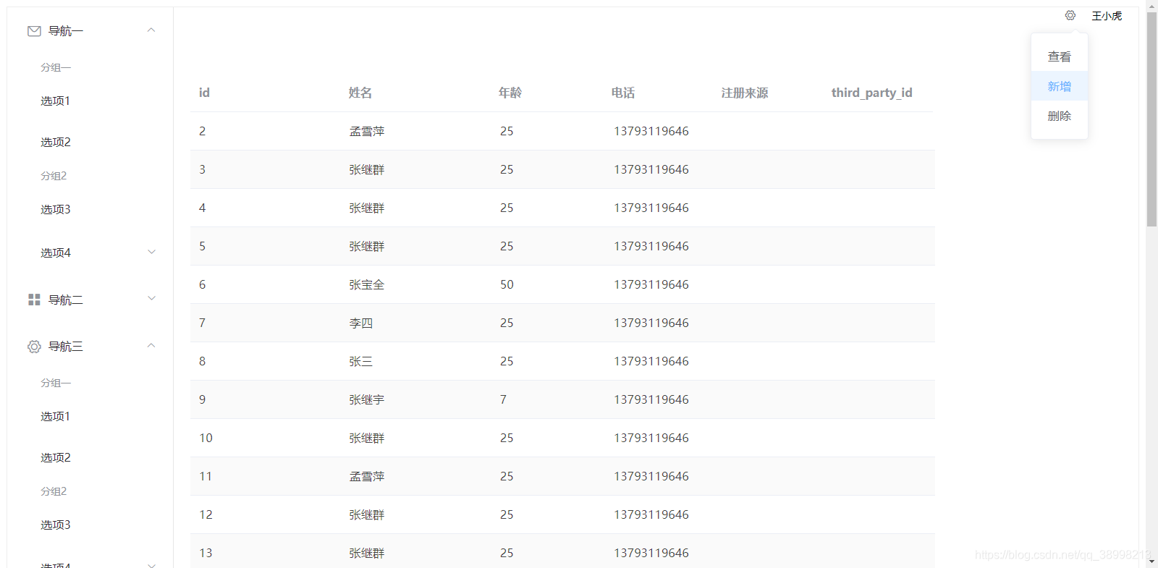Click the 电话 column header

click(623, 93)
